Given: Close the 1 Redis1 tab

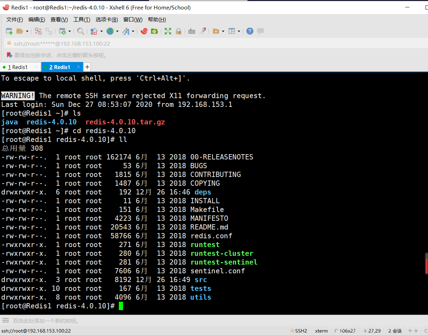Looking at the screenshot, I should pos(36,67).
